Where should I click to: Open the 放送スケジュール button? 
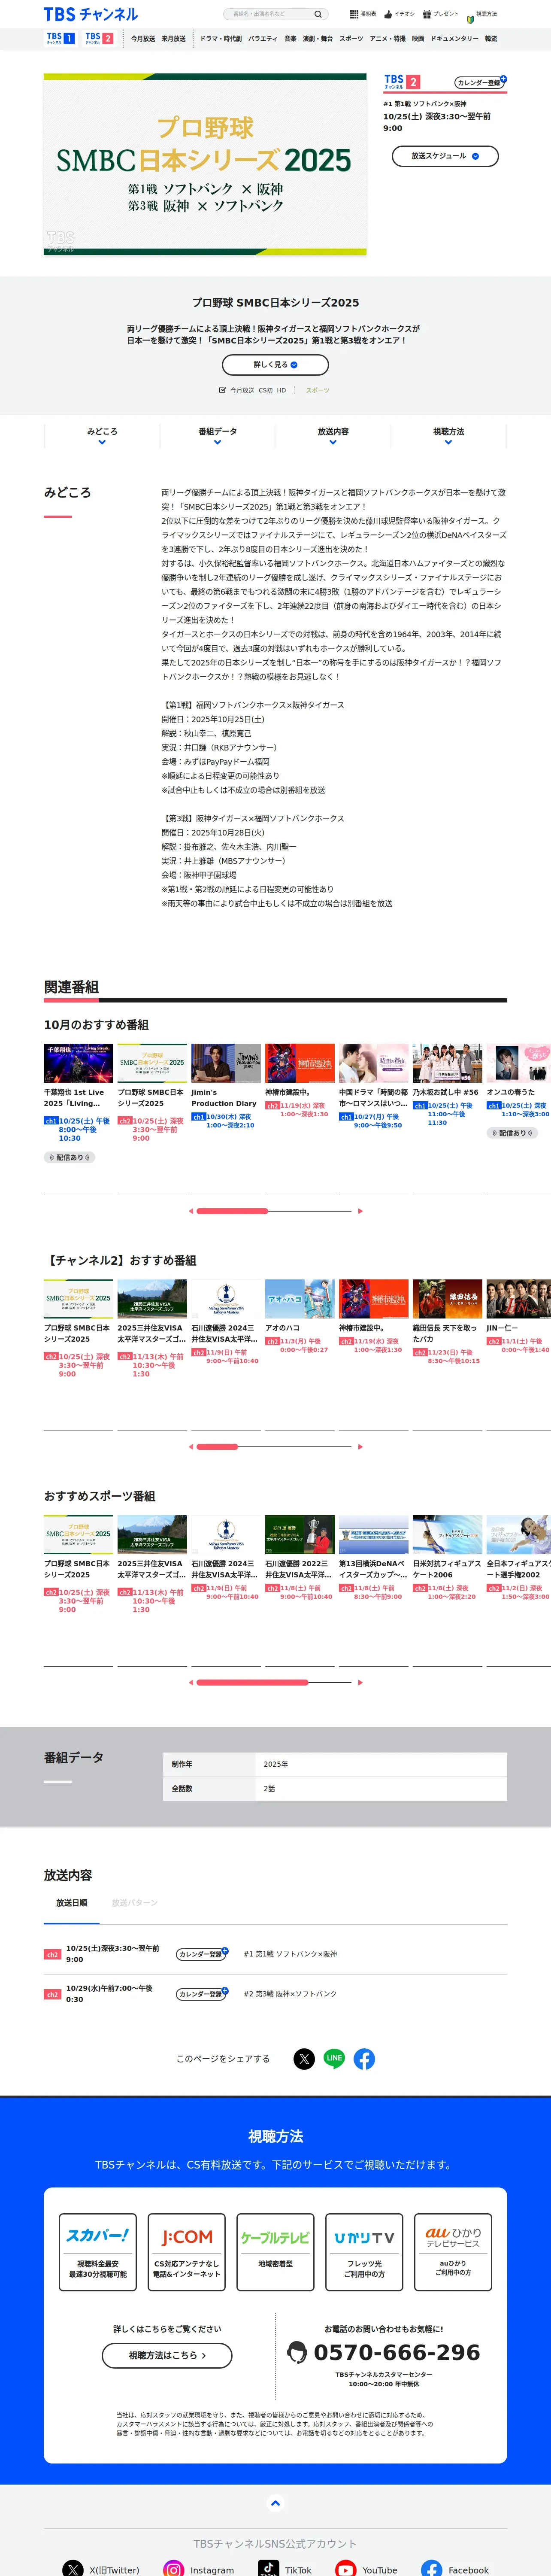(445, 156)
